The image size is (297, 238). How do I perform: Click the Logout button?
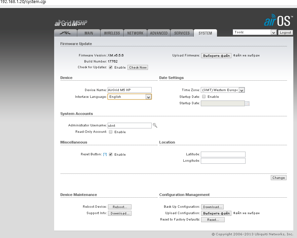[x=286, y=32]
